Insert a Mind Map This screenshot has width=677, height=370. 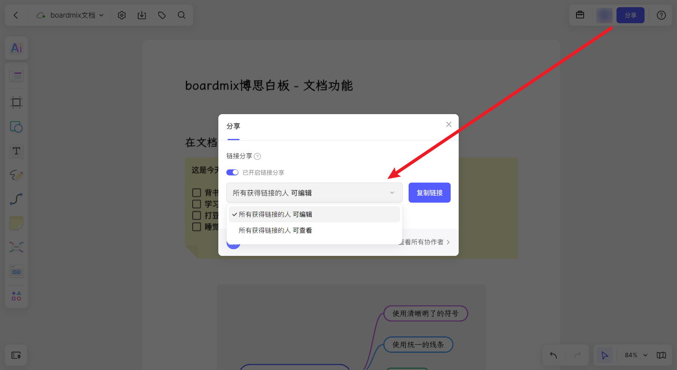tap(16, 247)
